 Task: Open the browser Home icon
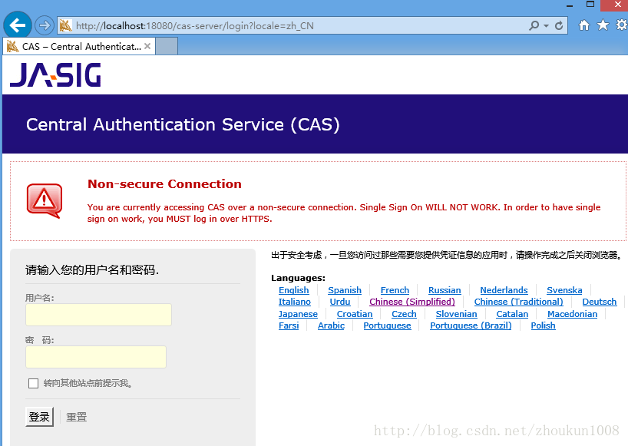click(x=584, y=25)
